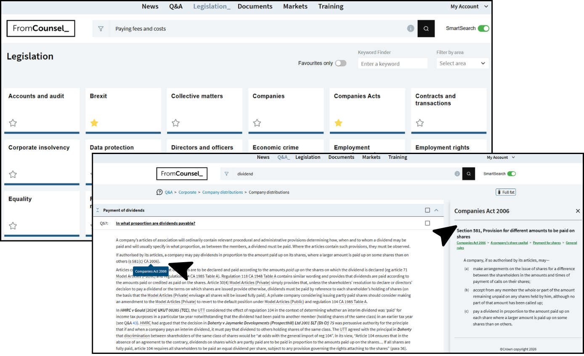This screenshot has width=584, height=356.
Task: Unfavourite Brexit via its yellow star
Action: pos(94,123)
